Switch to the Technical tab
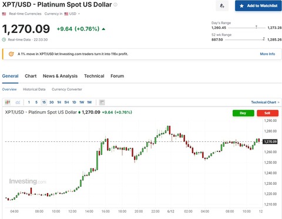This screenshot has width=282, height=219. coord(94,76)
